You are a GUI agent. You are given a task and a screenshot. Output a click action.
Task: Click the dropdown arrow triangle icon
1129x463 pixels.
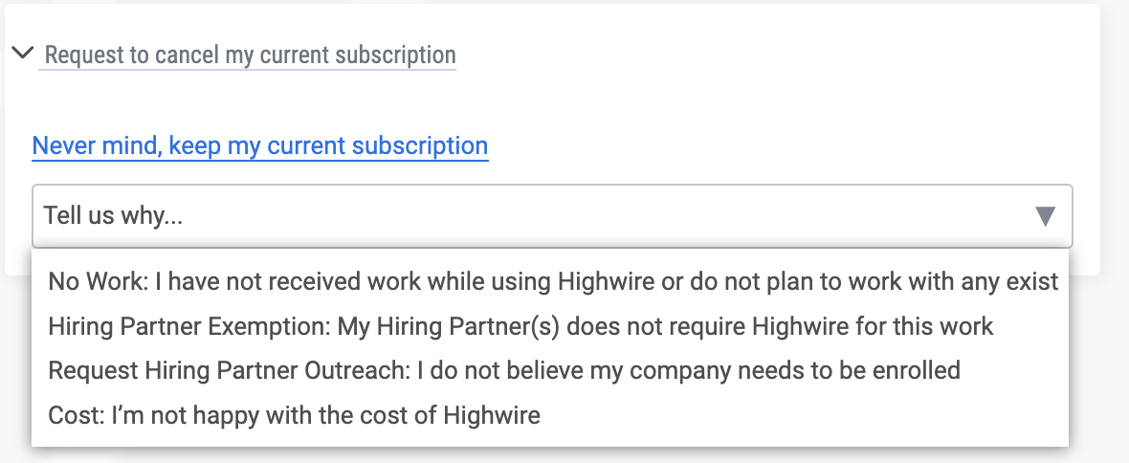(x=1045, y=216)
